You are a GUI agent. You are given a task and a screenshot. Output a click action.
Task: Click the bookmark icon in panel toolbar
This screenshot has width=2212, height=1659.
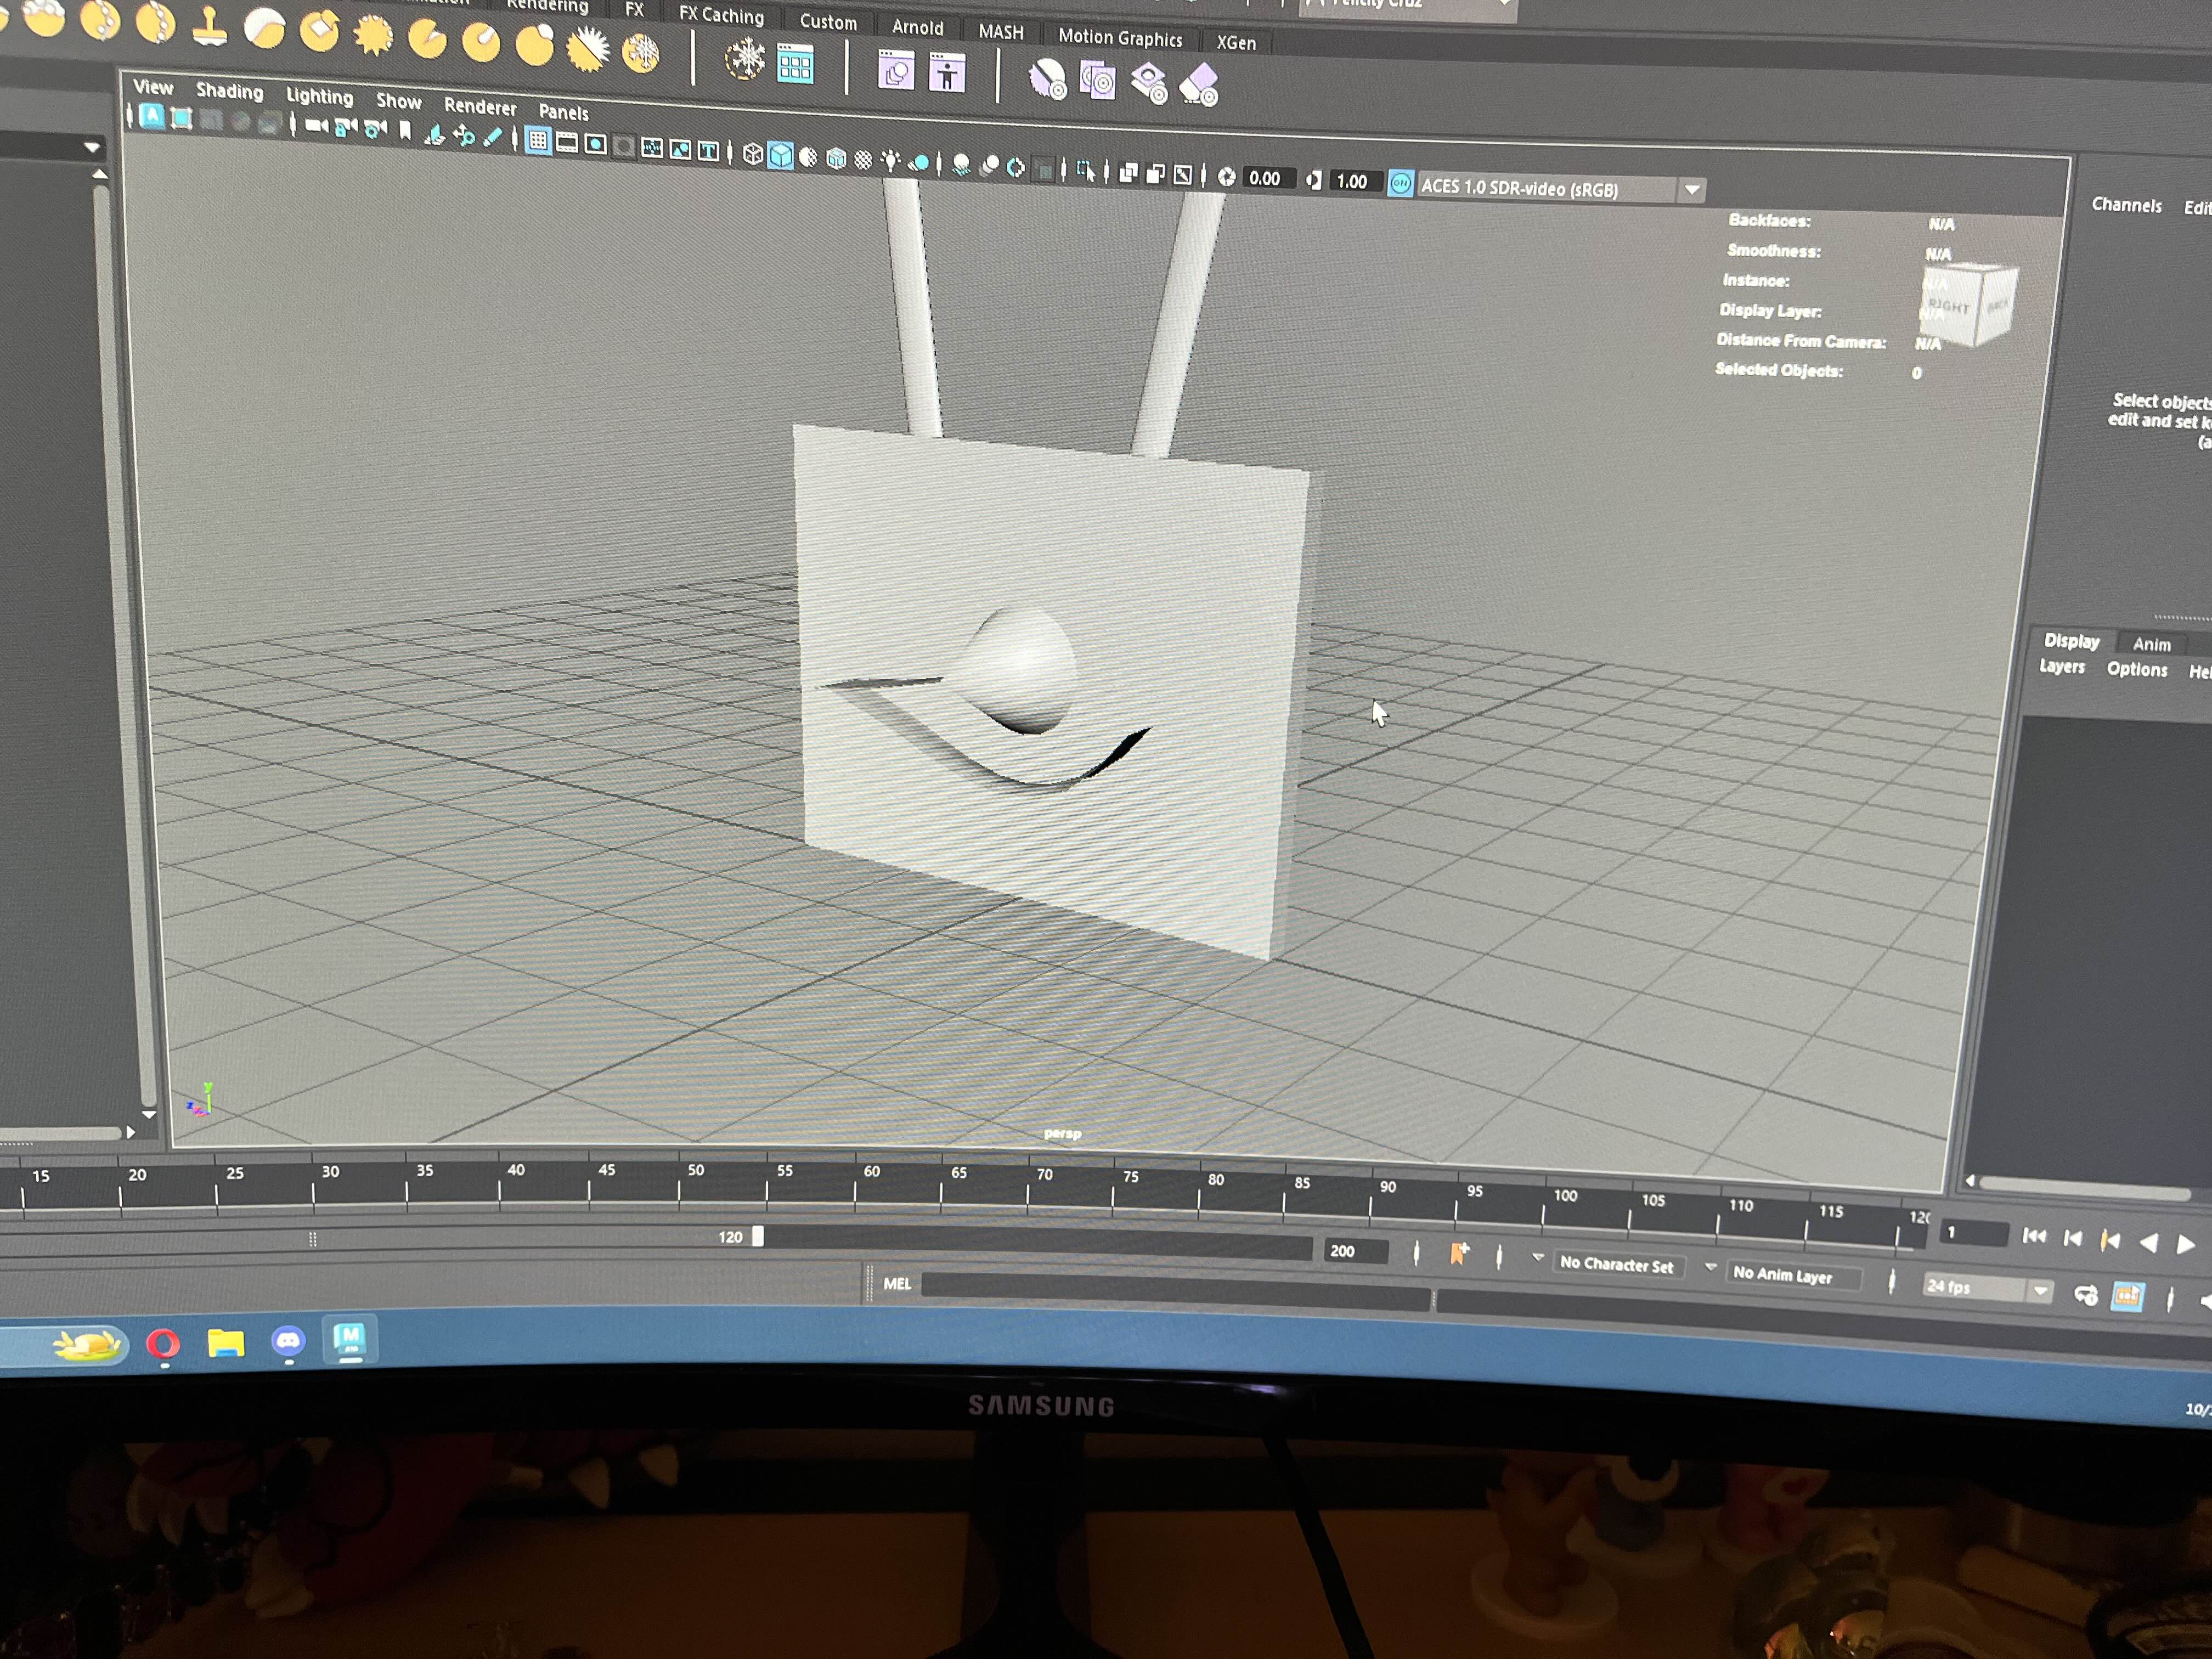pos(405,131)
